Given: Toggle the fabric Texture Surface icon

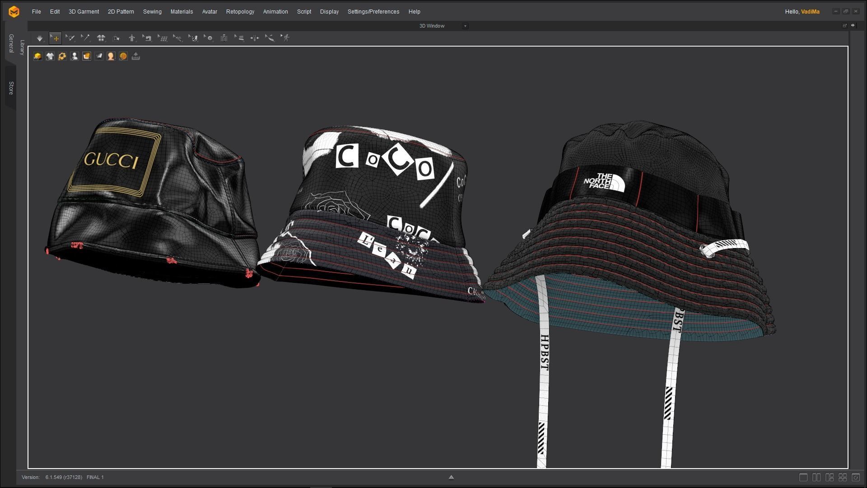Looking at the screenshot, I should click(x=98, y=56).
